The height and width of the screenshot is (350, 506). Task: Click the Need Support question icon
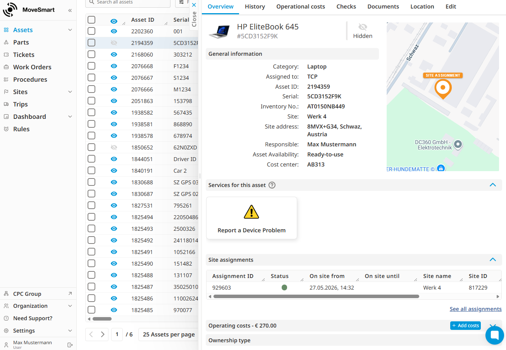coord(6,318)
